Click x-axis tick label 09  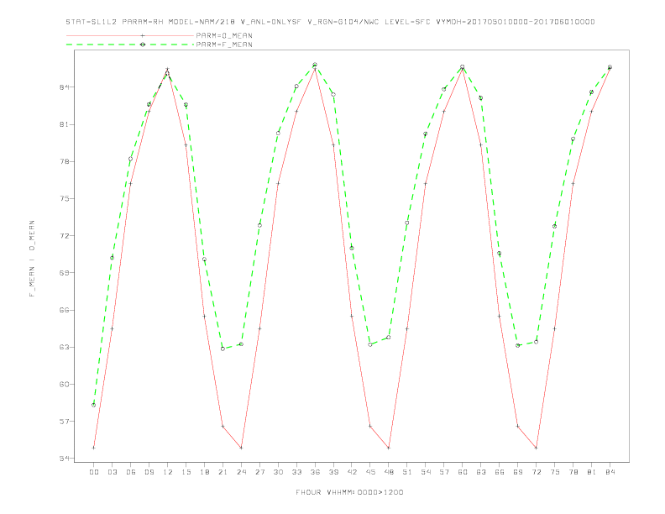[x=149, y=472]
